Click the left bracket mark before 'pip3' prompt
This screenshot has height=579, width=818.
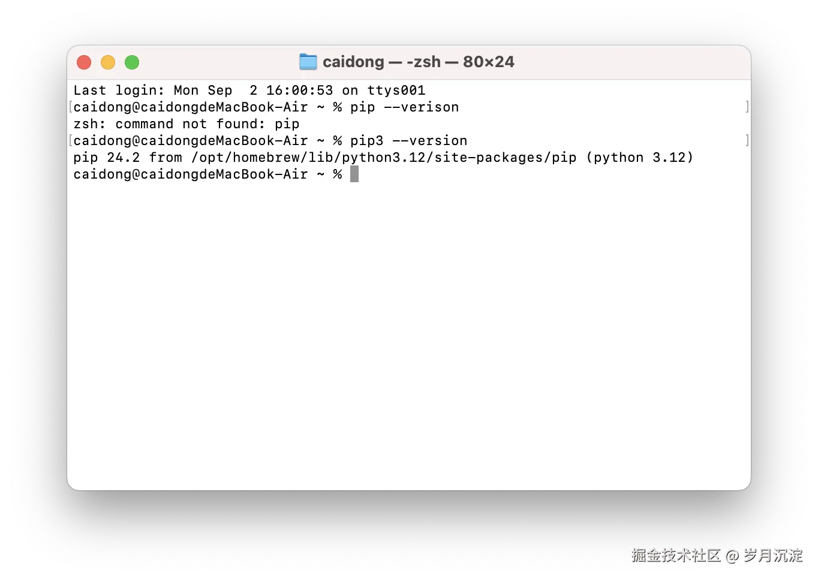pos(71,140)
